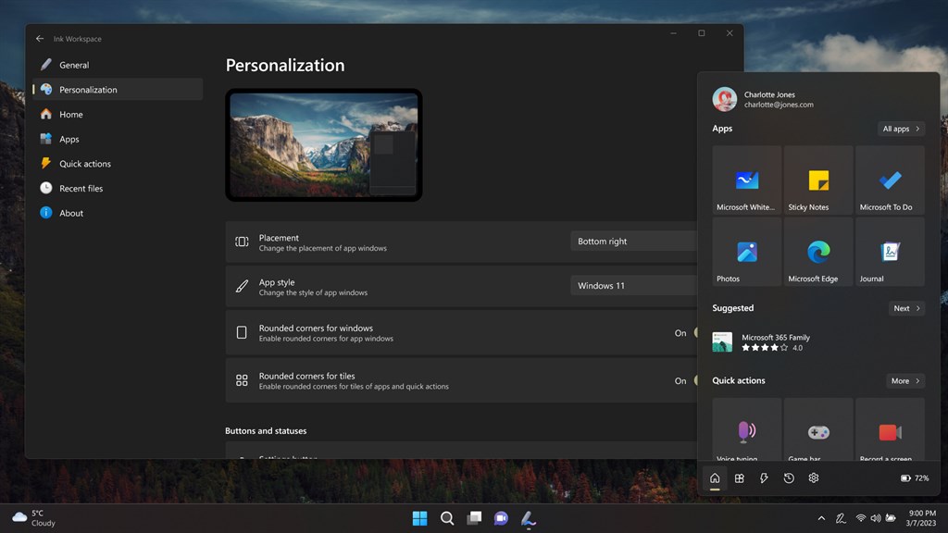The image size is (948, 533).
Task: Open the Teams Chat taskbar icon
Action: [501, 518]
